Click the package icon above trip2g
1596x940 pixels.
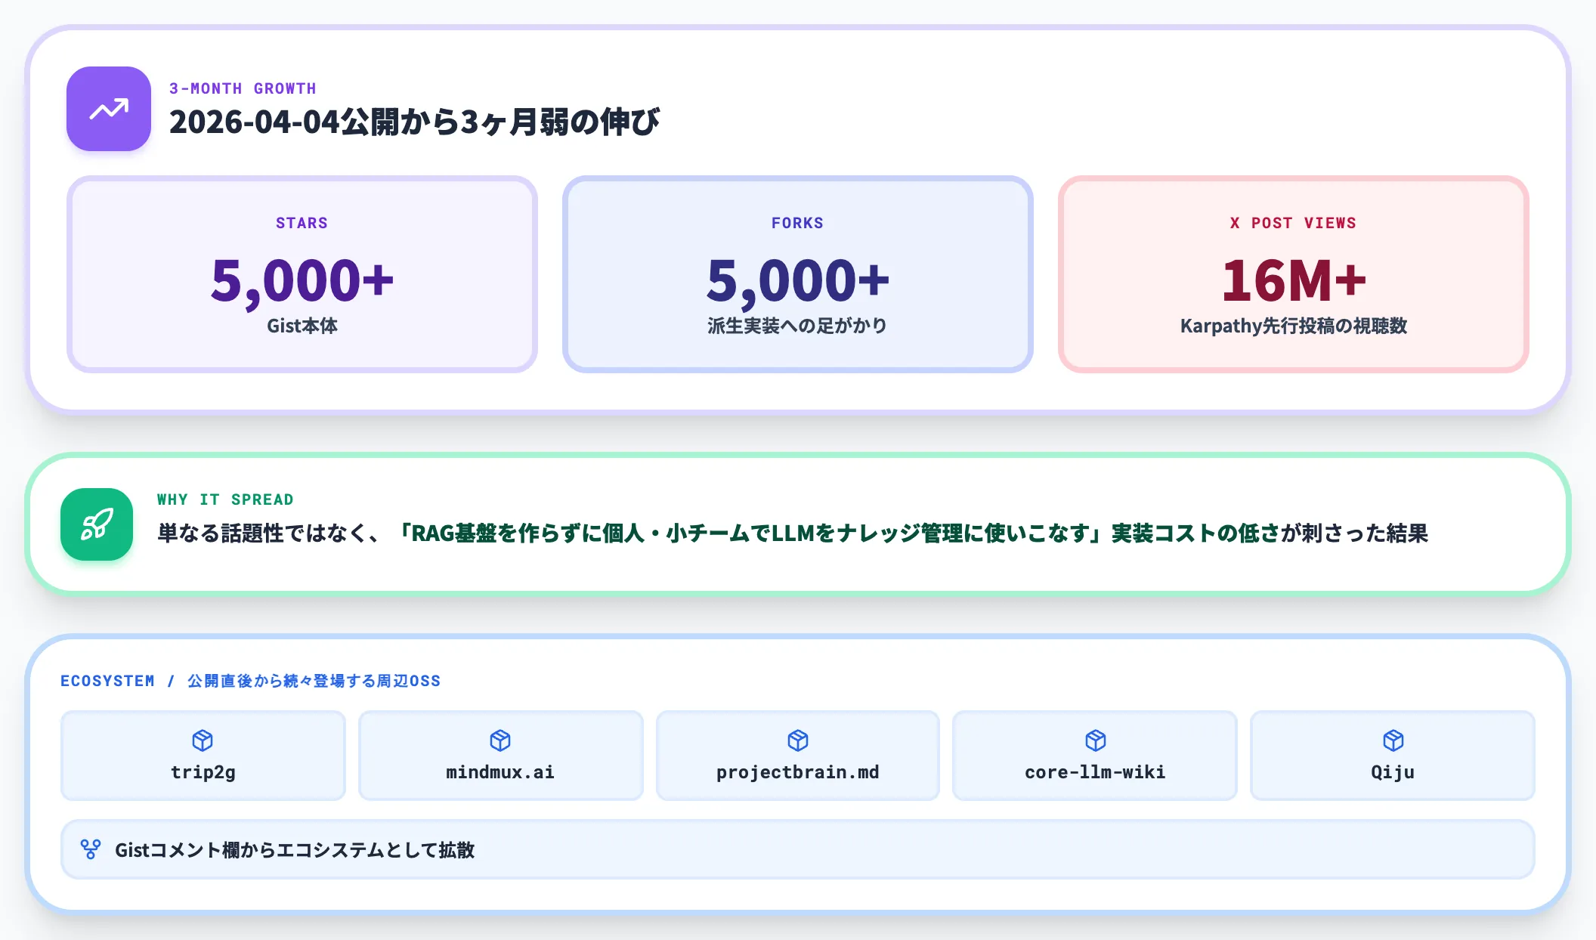point(203,741)
